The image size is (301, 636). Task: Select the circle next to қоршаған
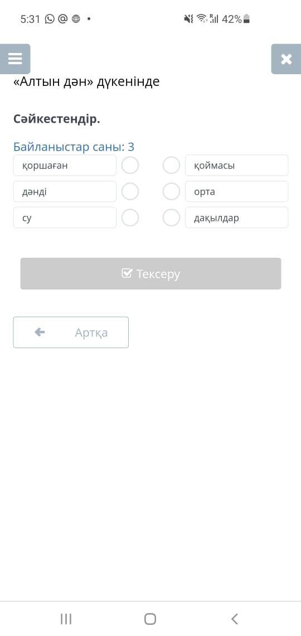click(130, 166)
